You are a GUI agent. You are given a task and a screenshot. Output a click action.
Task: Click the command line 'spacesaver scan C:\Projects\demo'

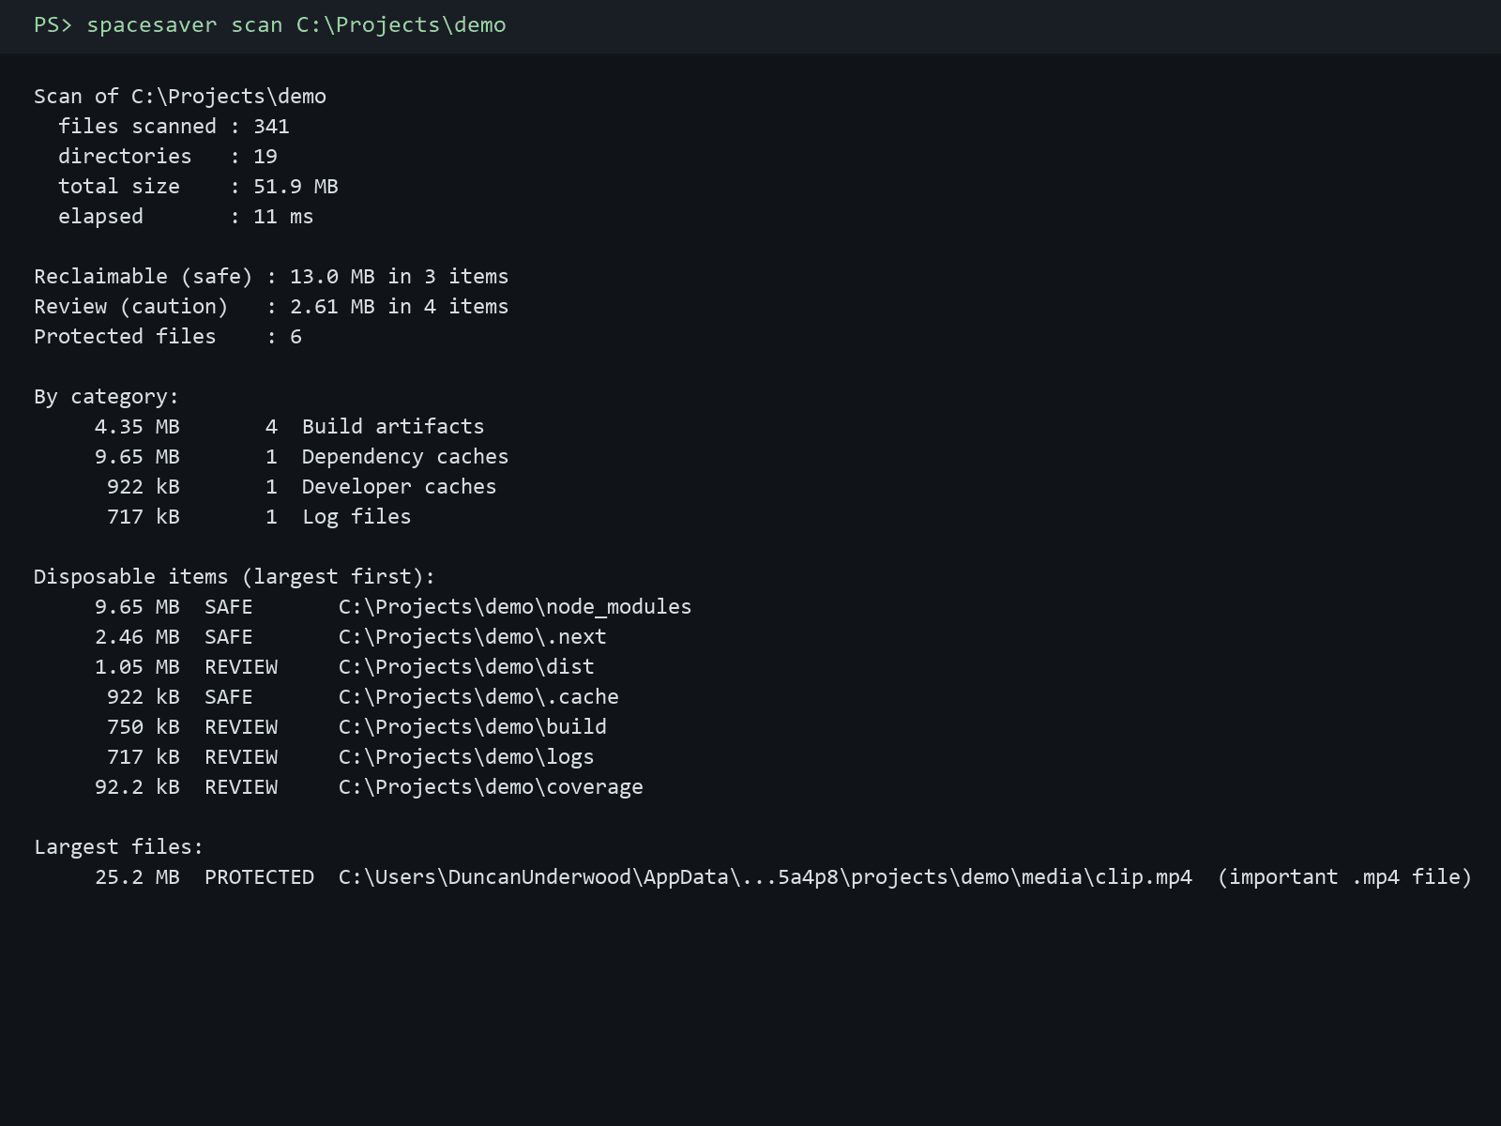click(x=296, y=25)
